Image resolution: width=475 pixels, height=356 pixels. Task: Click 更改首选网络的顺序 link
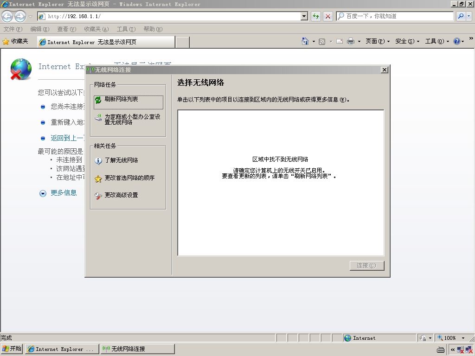(130, 178)
